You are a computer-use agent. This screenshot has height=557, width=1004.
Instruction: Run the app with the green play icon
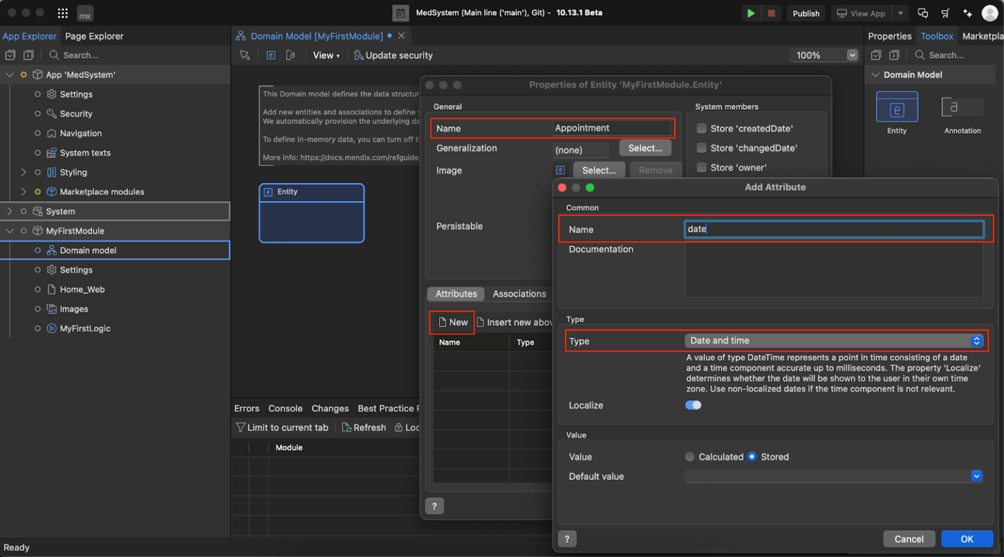coord(750,13)
